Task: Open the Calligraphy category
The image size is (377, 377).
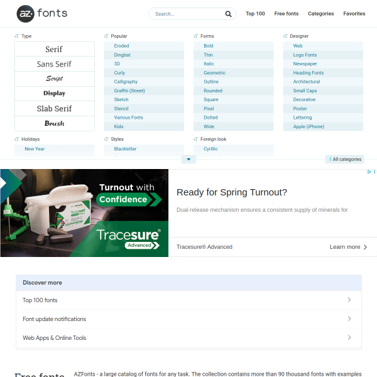Action: [x=144, y=82]
